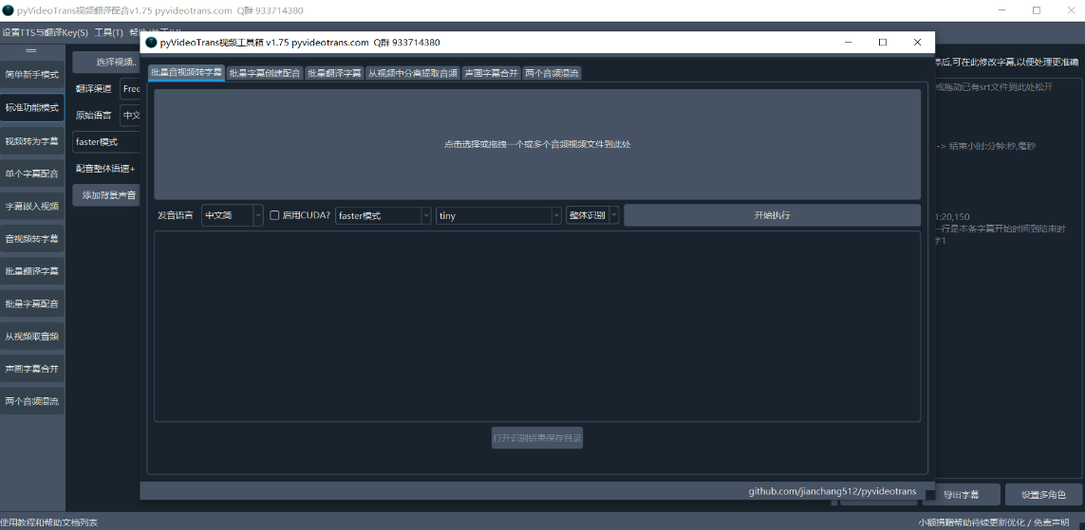The width and height of the screenshot is (1085, 530).
Task: Open the github.com/jianchang512/pyvideotrans link
Action: 832,491
